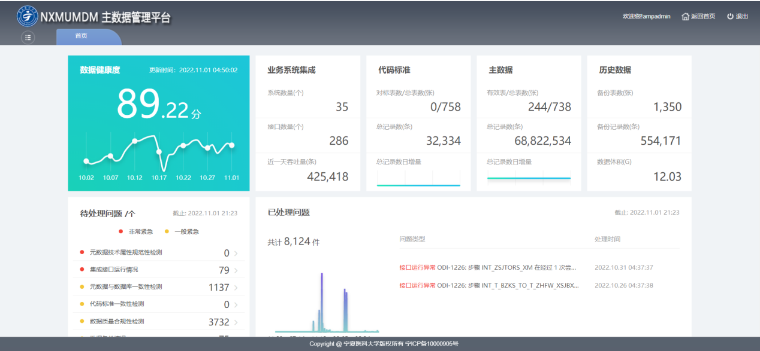Expand the 元数据与数据库一致性检测 row chevron
Viewport: 760px width, 351px height.
(x=236, y=288)
